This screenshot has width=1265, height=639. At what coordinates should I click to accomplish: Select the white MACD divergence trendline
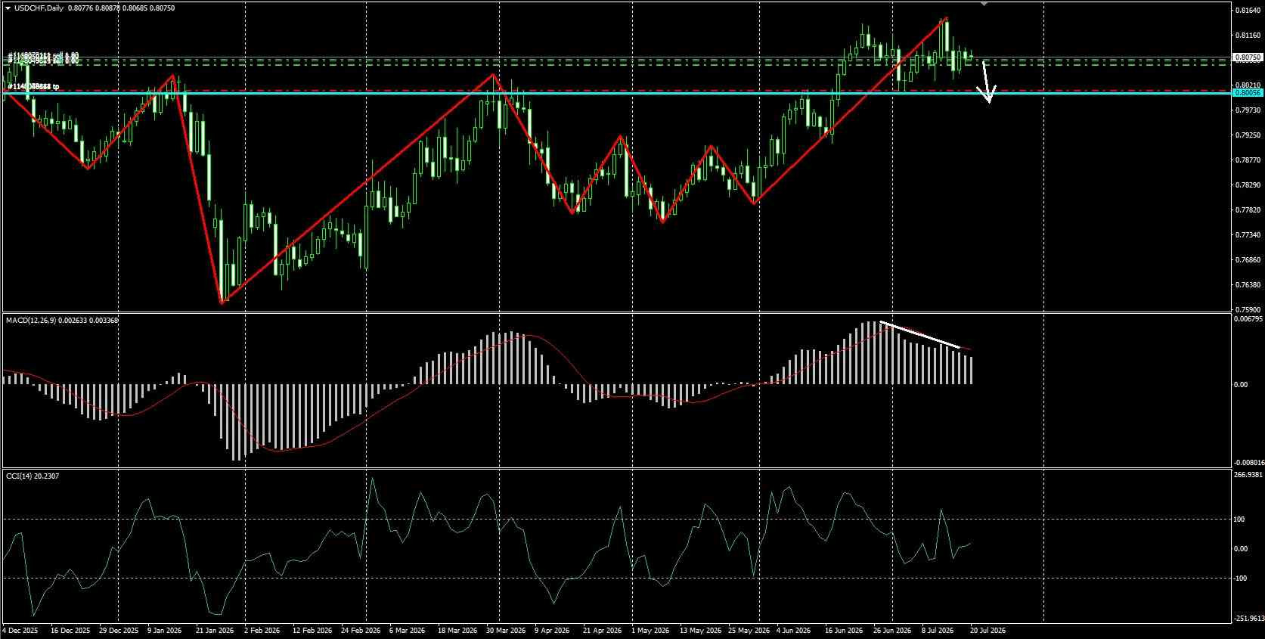pos(920,335)
